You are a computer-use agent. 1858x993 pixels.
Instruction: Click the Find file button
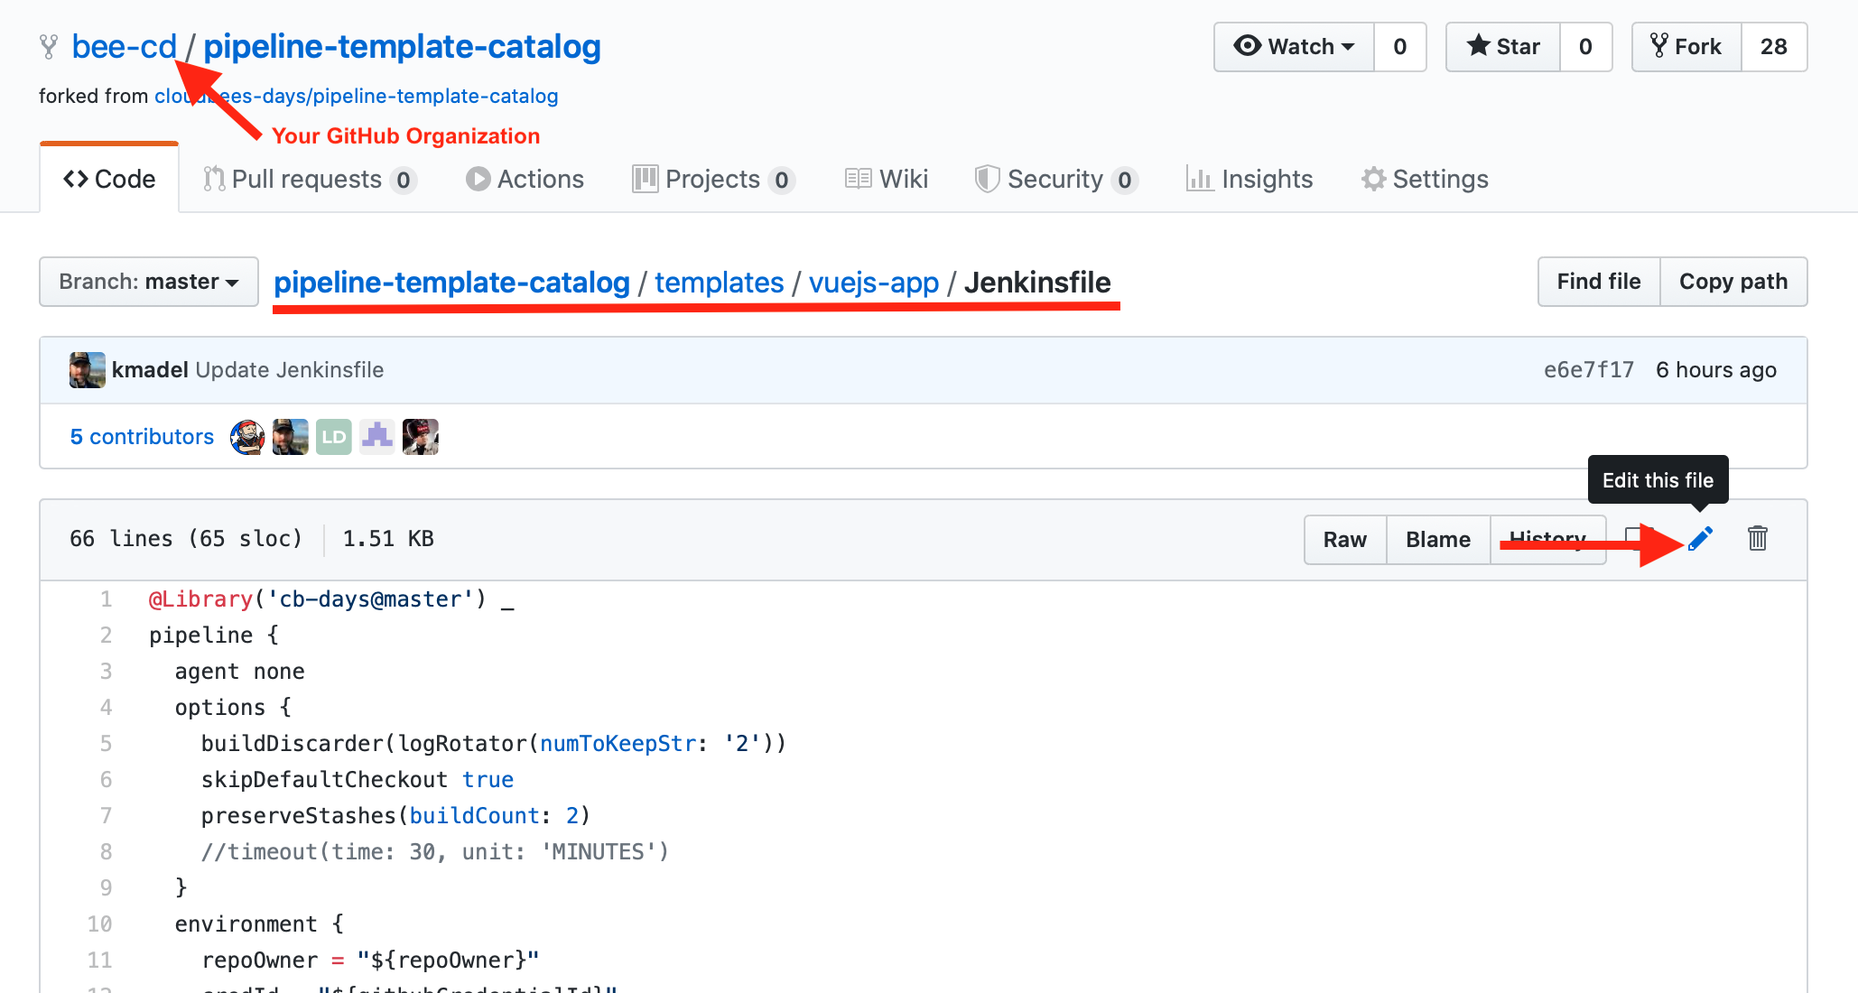coord(1599,282)
